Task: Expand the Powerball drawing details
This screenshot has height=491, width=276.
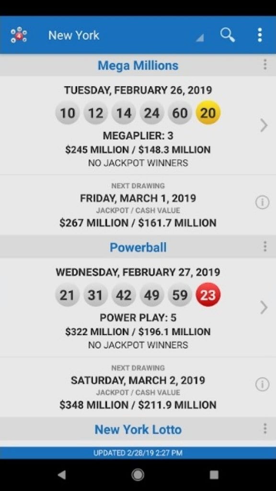Action: click(264, 307)
